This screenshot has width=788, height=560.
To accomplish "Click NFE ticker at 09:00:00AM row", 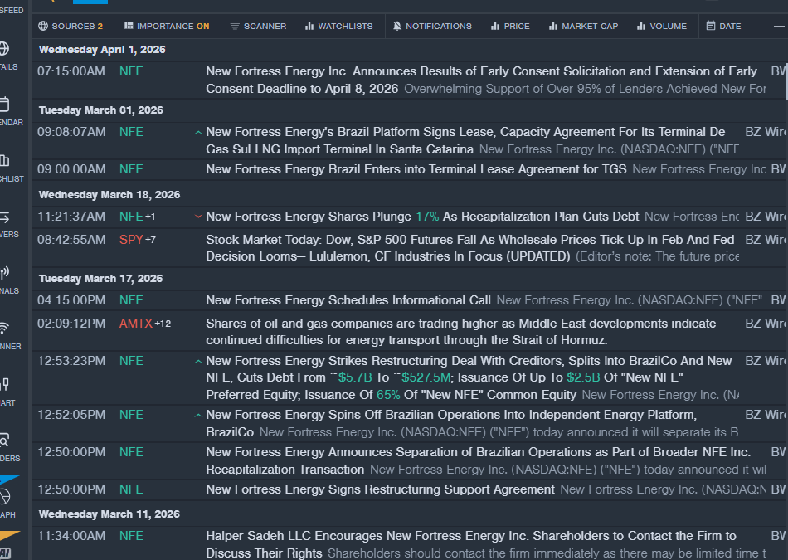I will tap(131, 169).
